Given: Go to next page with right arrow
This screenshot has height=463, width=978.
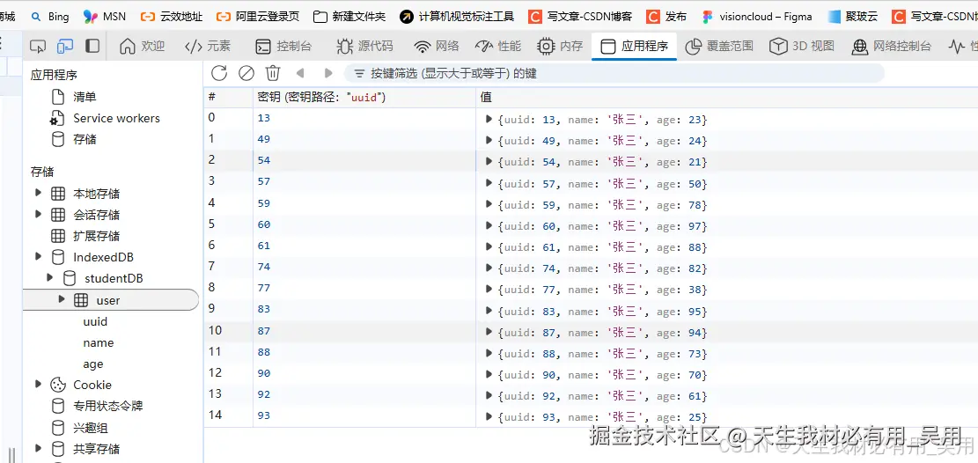Looking at the screenshot, I should 328,73.
